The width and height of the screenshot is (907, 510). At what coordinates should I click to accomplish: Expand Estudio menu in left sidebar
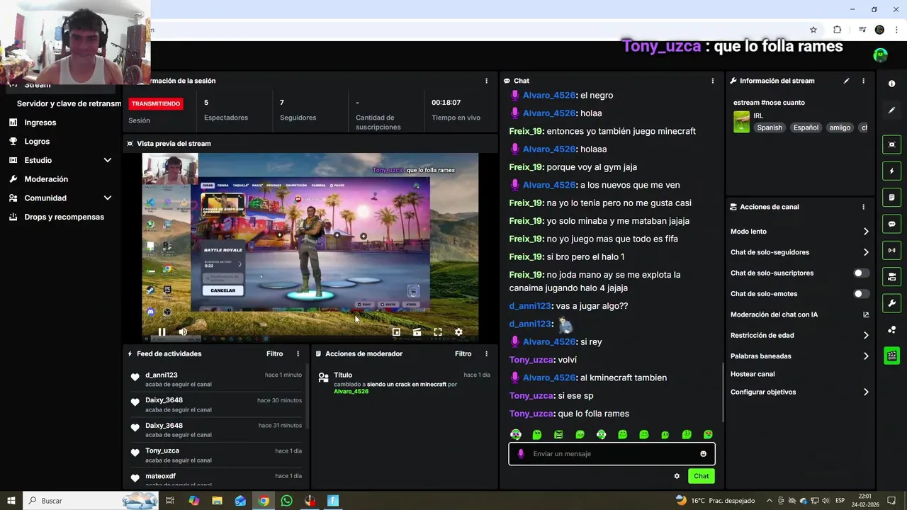coord(108,160)
